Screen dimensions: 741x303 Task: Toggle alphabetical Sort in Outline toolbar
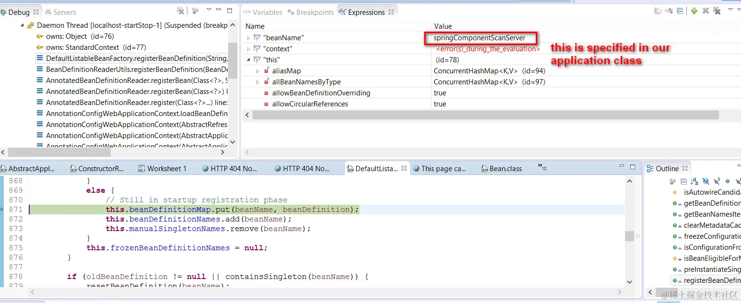click(x=695, y=181)
